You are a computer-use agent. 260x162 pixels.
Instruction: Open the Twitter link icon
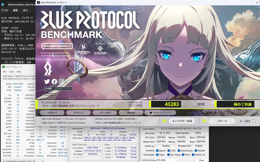47,81
